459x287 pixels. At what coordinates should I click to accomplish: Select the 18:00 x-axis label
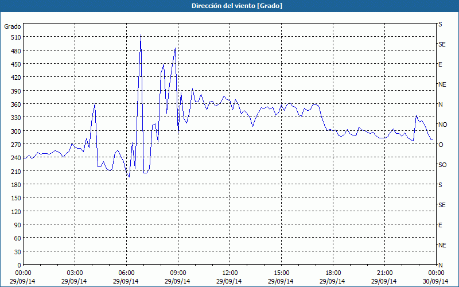333,273
